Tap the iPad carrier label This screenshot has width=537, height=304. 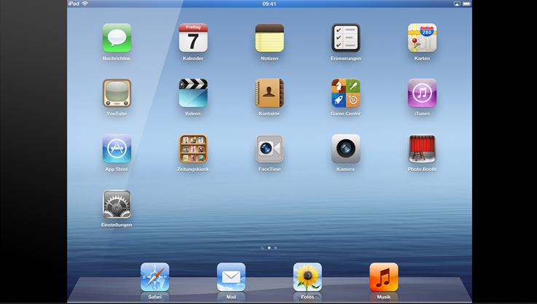(74, 4)
